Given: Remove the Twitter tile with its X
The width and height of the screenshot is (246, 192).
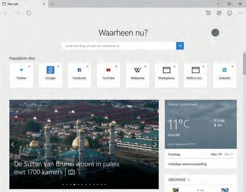Looking at the screenshot, I should click(29, 67).
